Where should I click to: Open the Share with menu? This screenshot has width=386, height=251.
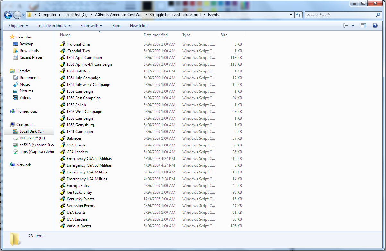tap(91, 26)
